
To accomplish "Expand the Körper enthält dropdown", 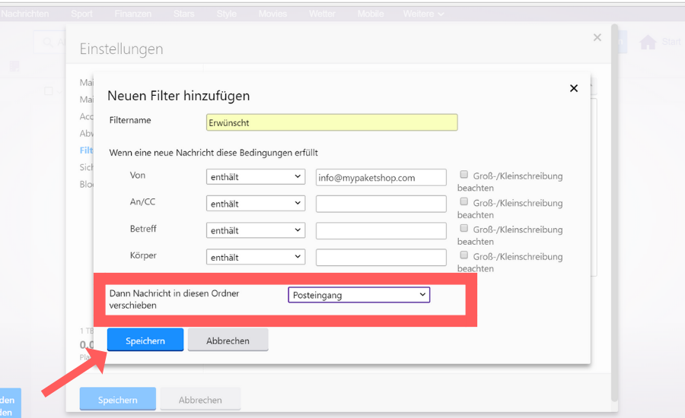I will click(x=256, y=257).
